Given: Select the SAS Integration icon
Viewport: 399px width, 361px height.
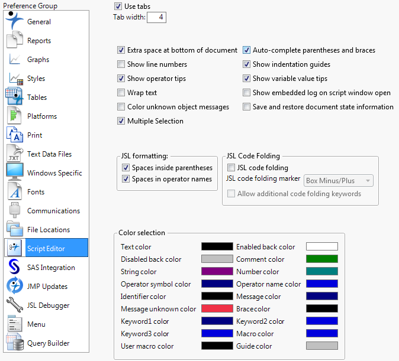Looking at the screenshot, I should point(14,268).
